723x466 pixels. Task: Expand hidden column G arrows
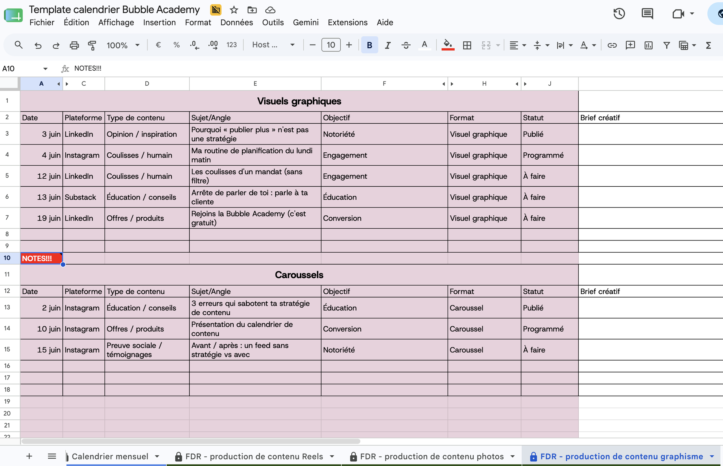tap(452, 84)
